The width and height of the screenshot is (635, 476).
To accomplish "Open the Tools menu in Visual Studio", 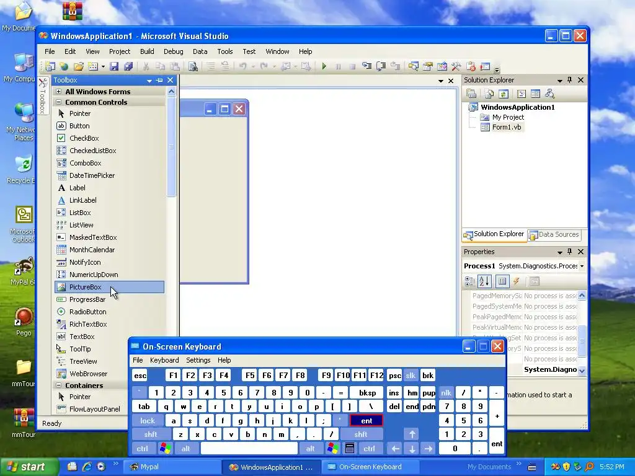I will click(224, 51).
